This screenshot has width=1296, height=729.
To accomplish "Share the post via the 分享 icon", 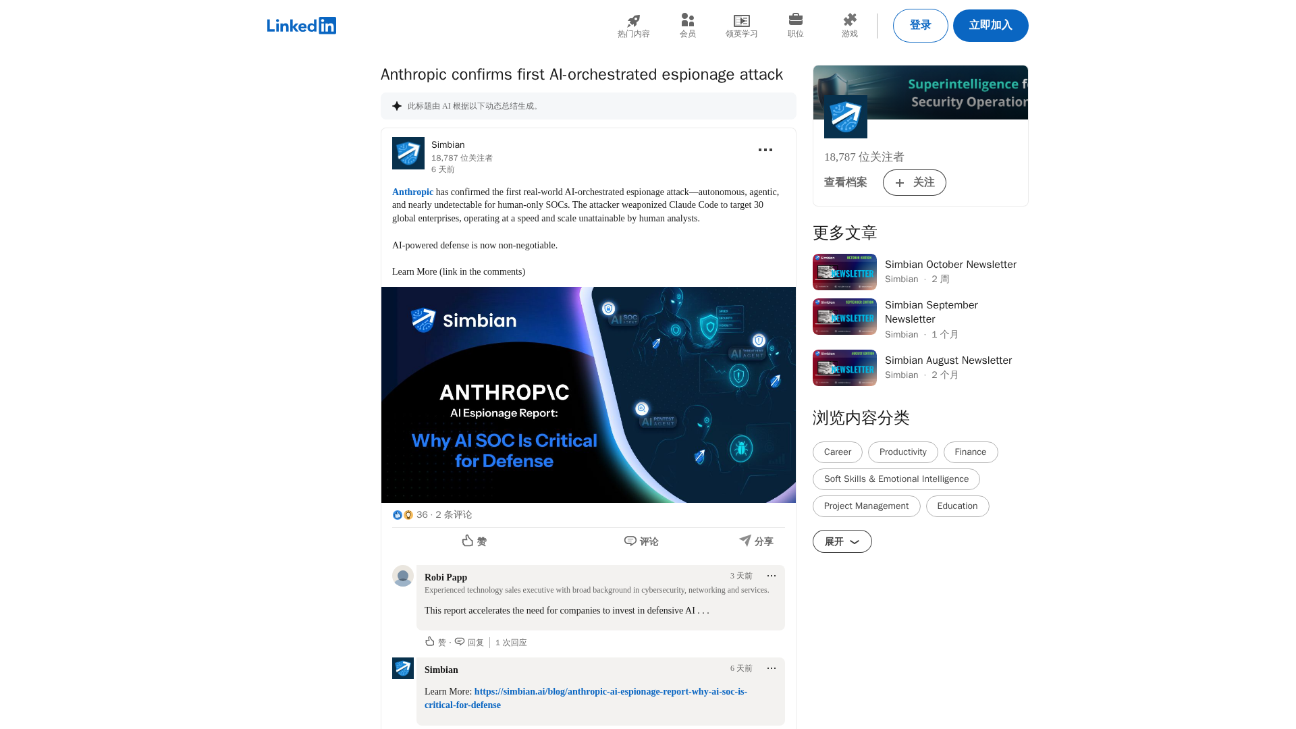I will point(745,541).
